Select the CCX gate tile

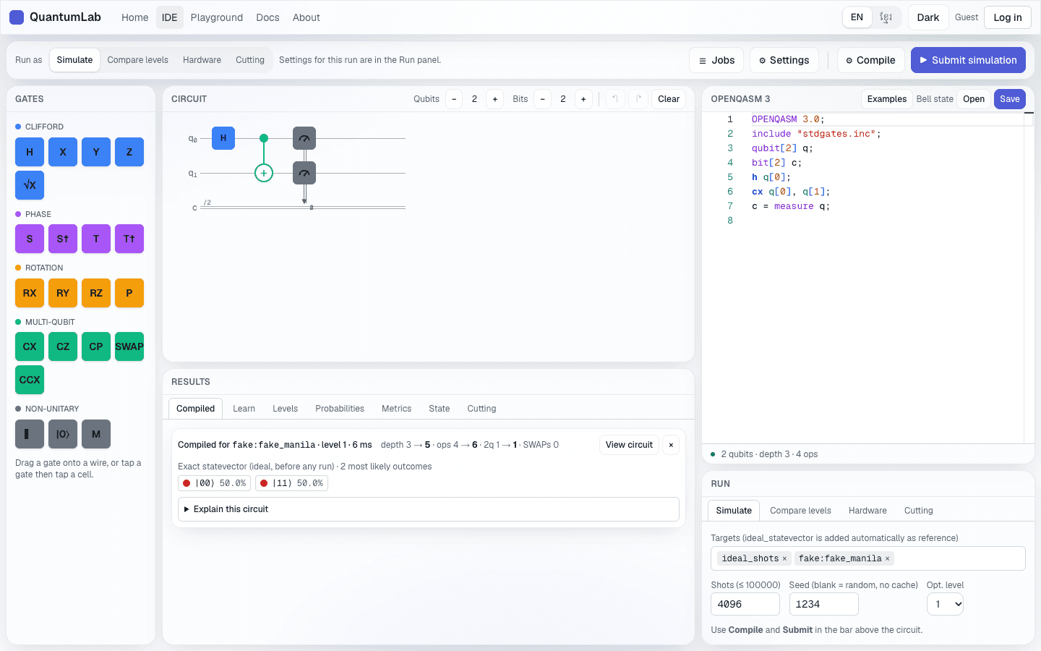click(x=30, y=380)
